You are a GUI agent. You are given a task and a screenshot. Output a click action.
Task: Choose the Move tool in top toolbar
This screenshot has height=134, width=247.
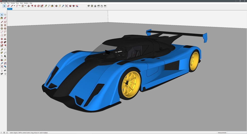click(x=35, y=6)
